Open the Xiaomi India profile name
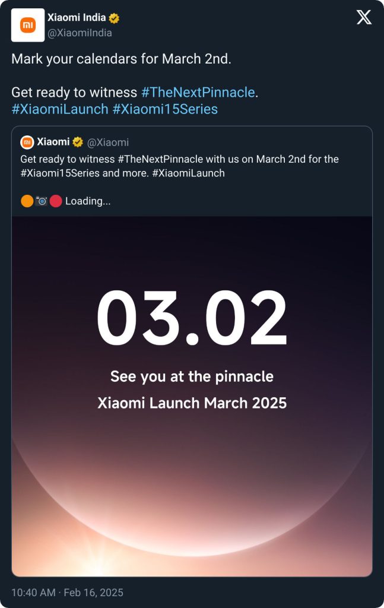The height and width of the screenshot is (608, 384). tap(77, 18)
